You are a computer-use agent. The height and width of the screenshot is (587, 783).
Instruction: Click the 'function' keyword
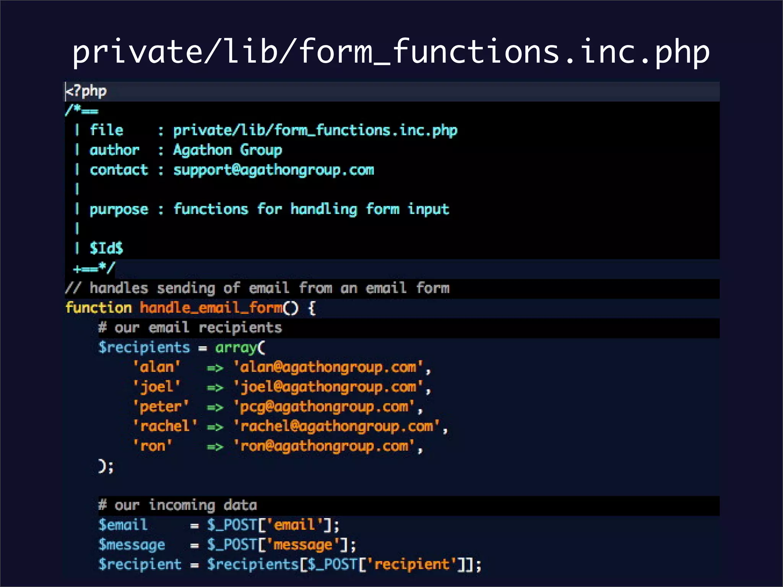click(99, 308)
